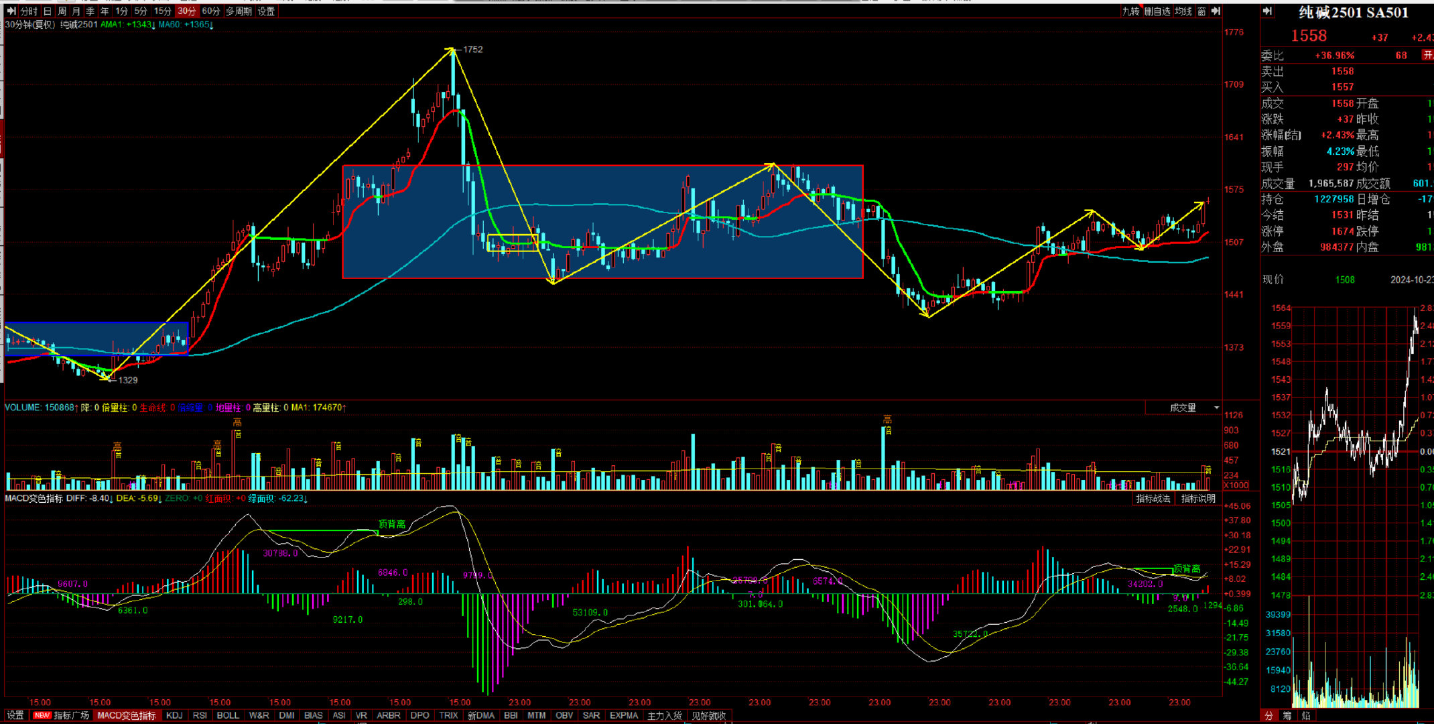The width and height of the screenshot is (1434, 724).
Task: Select the RSI indicator tab
Action: (x=200, y=715)
